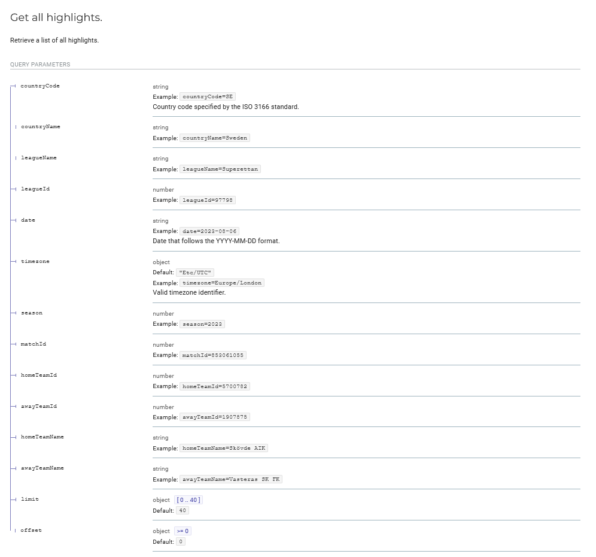The width and height of the screenshot is (596, 557).
Task: Click the limit parameter name
Action: [x=30, y=499]
